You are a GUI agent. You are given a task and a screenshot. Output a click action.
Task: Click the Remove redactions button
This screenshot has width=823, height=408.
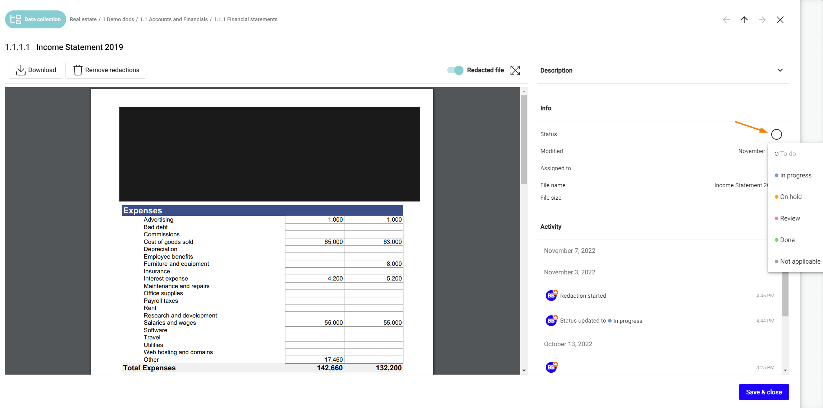[x=106, y=70]
